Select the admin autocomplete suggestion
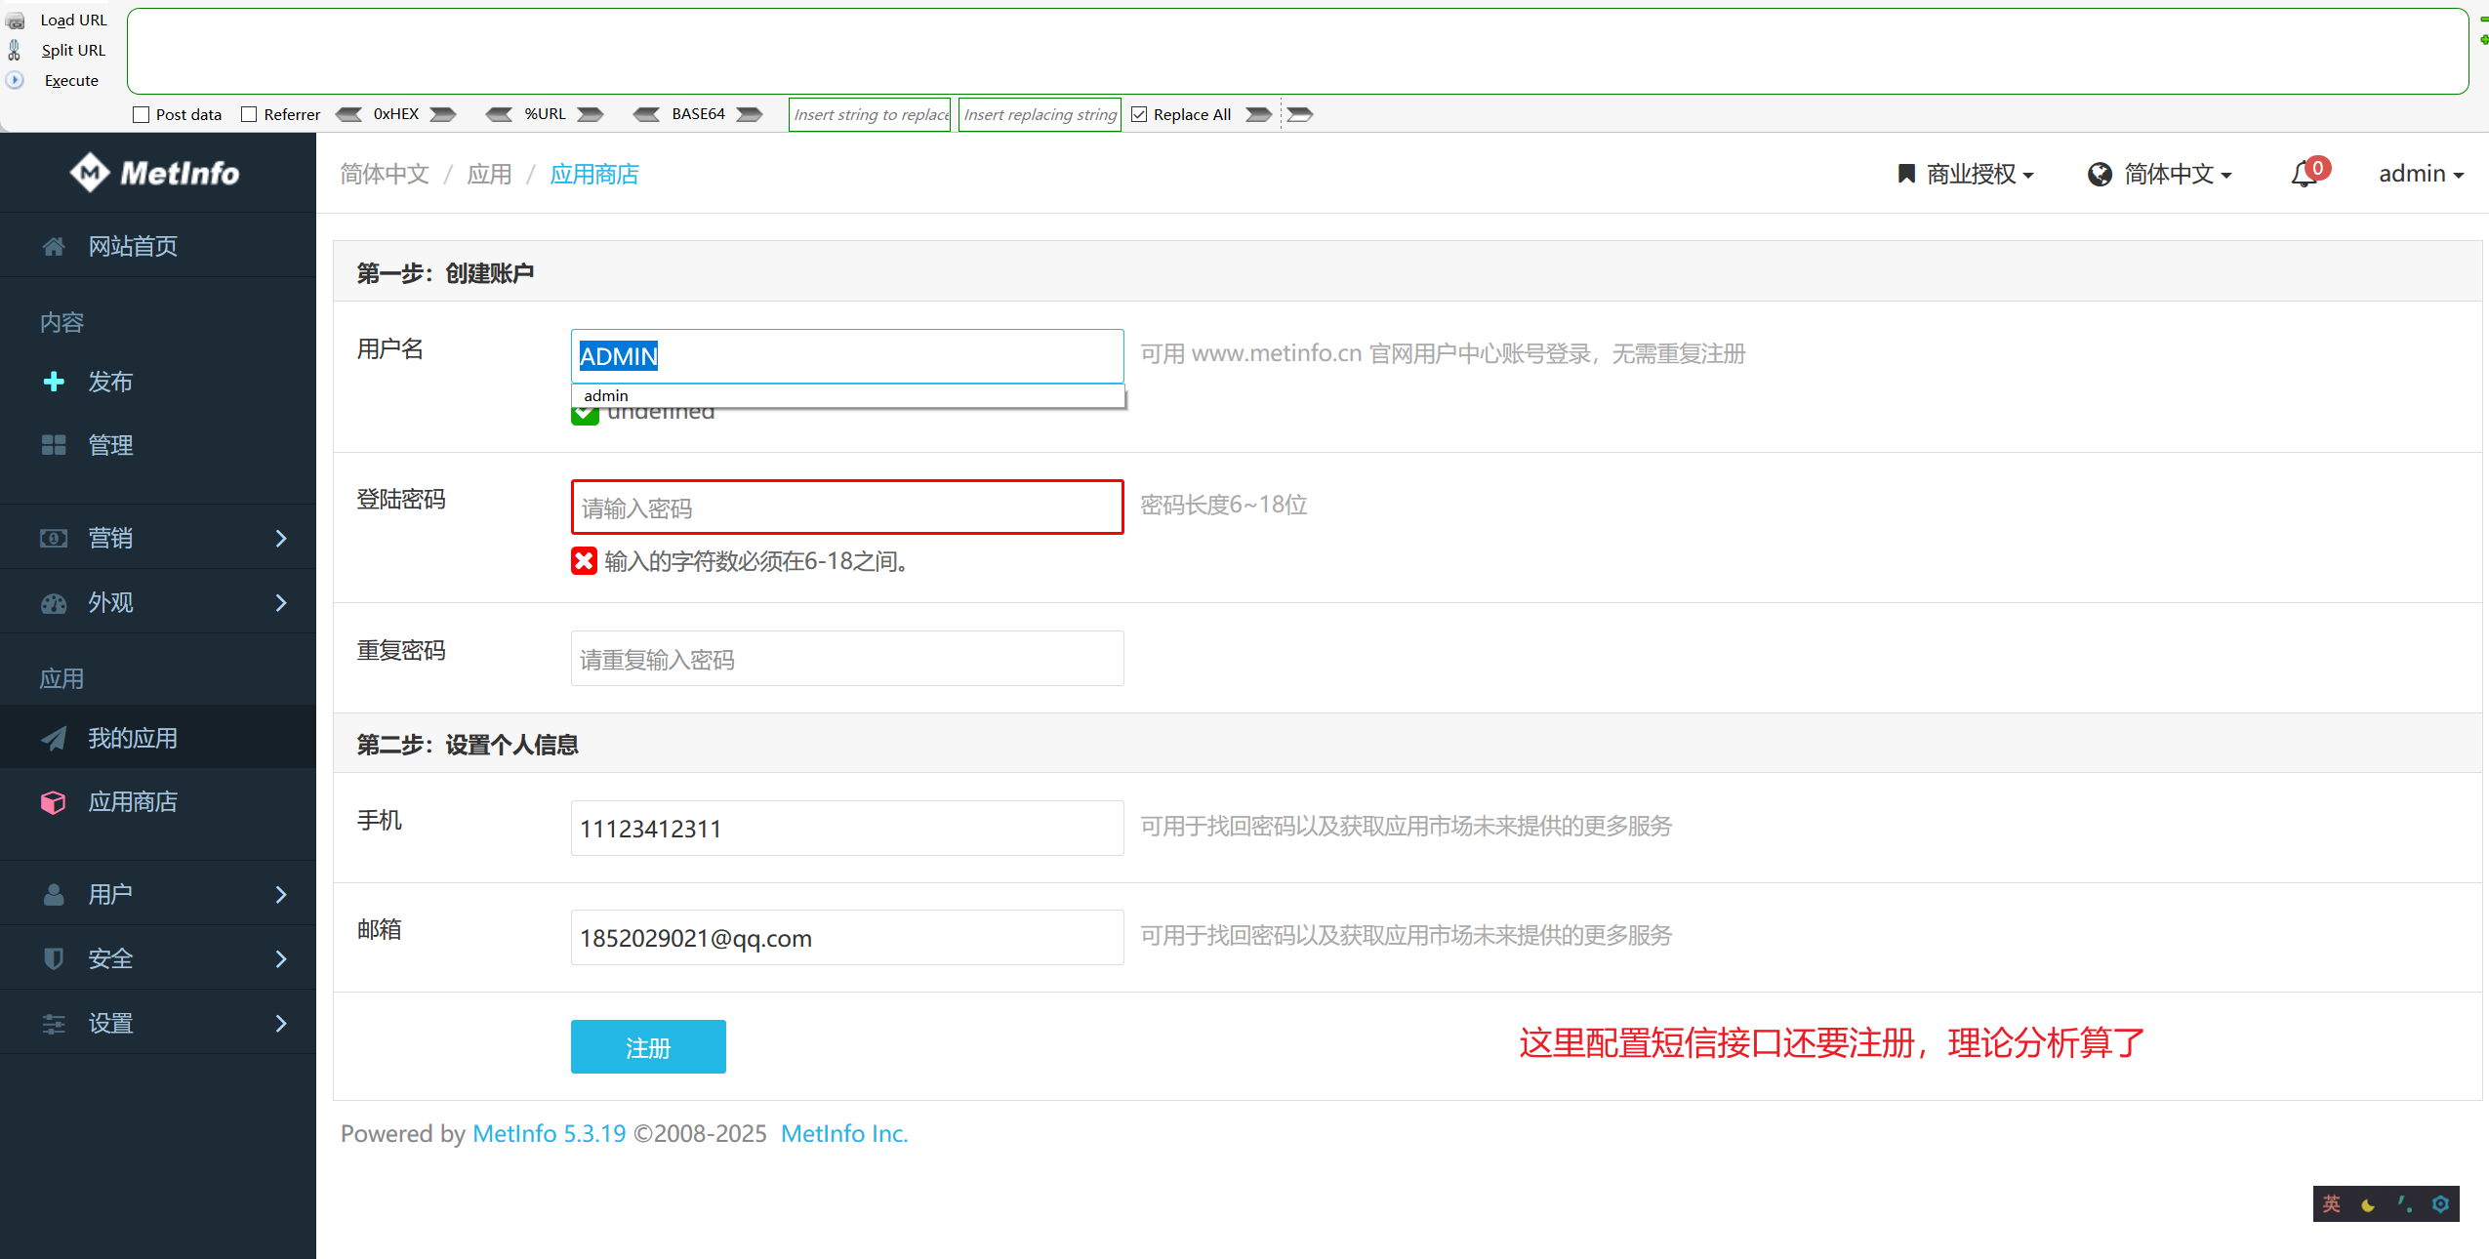The image size is (2489, 1259). (x=606, y=395)
